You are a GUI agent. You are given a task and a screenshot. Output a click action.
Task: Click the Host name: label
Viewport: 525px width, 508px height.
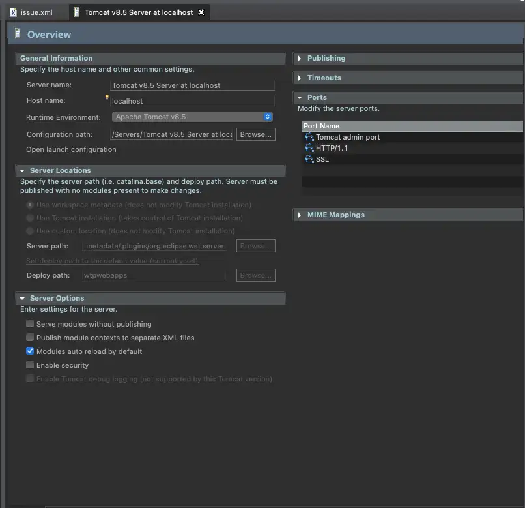click(x=46, y=100)
